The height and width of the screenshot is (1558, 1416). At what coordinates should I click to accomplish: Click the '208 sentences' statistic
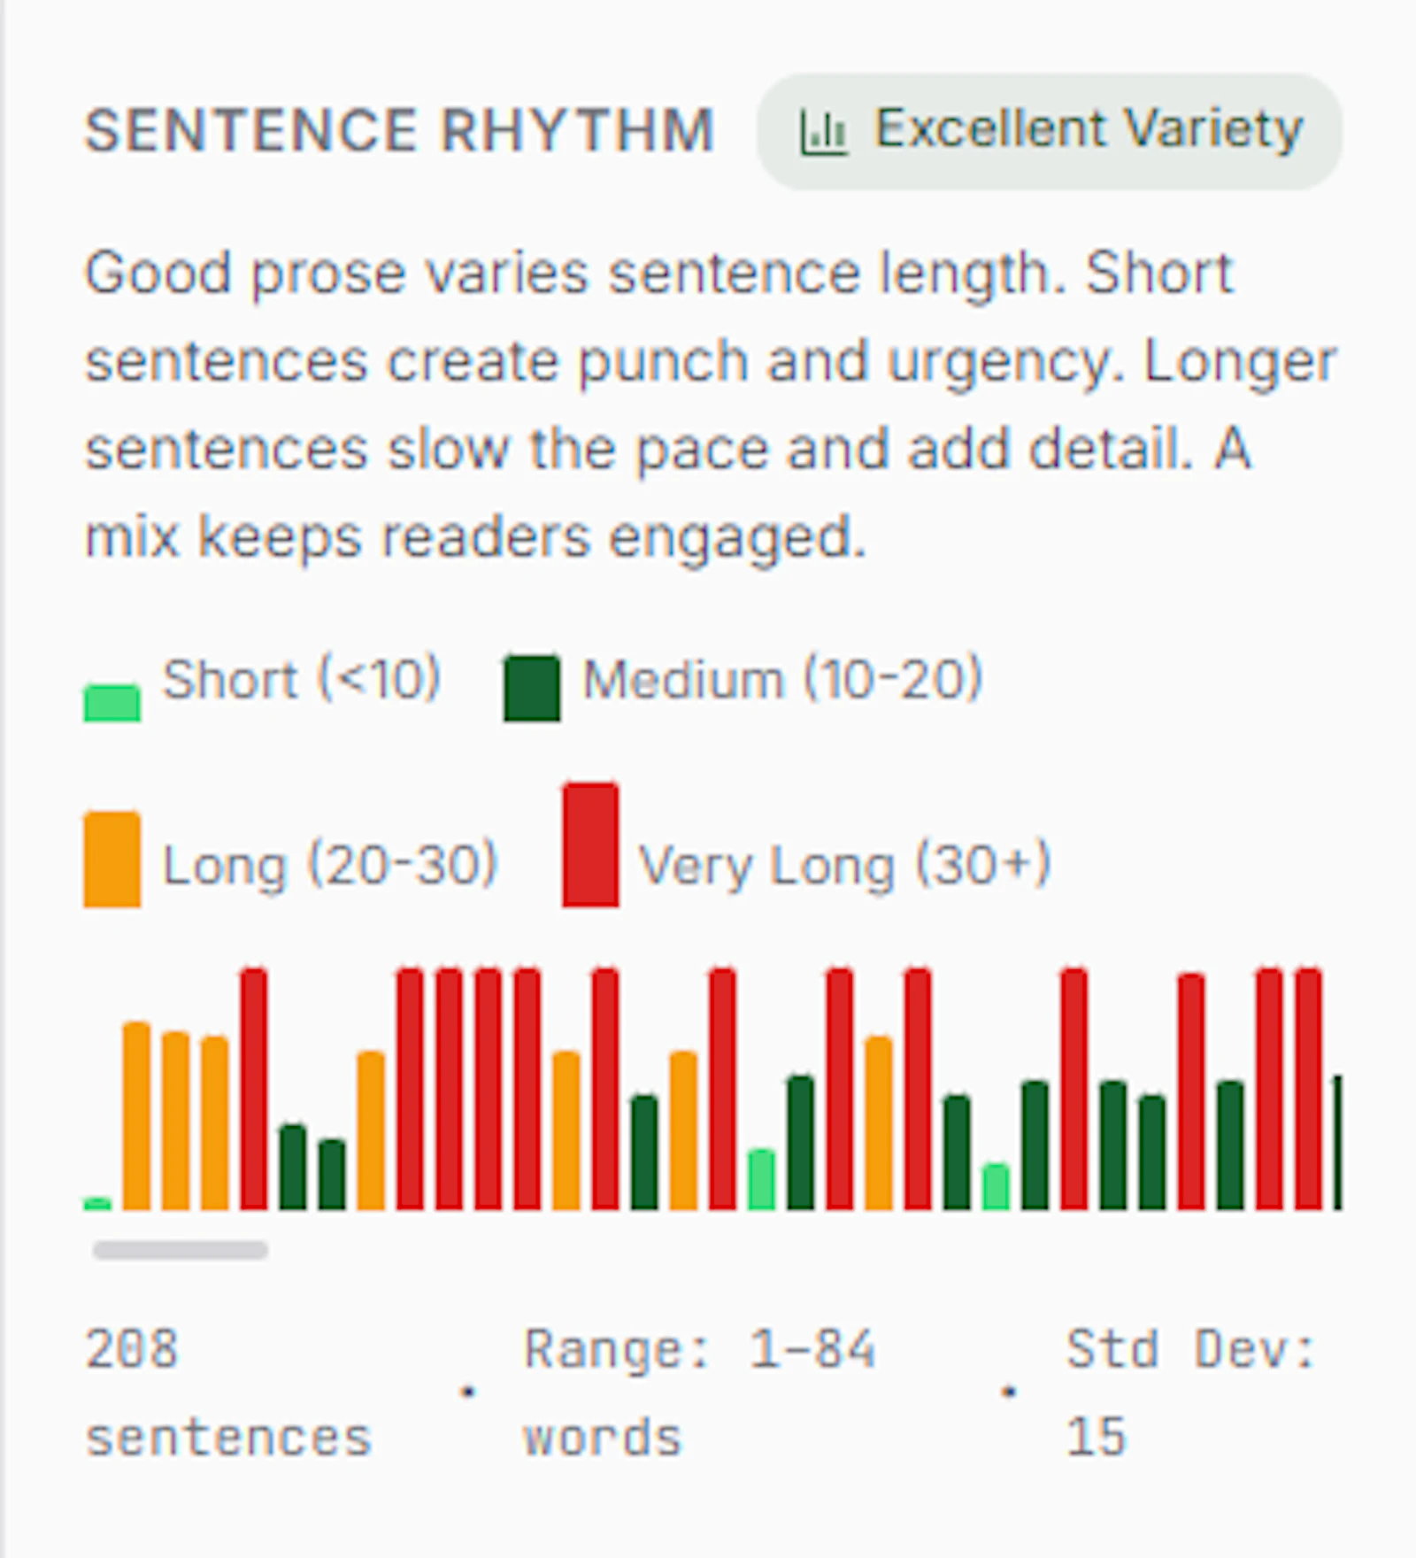(x=228, y=1392)
